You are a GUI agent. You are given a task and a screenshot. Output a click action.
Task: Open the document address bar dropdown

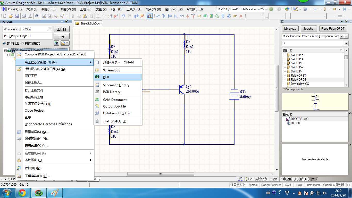coord(267,9)
